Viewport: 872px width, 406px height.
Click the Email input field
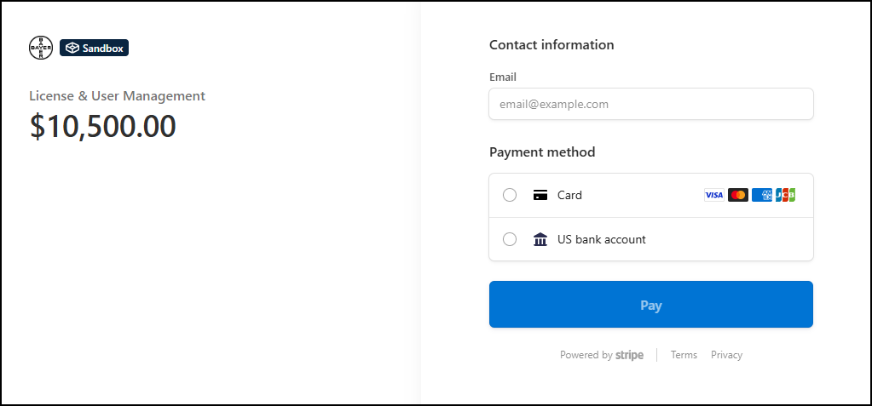[650, 104]
